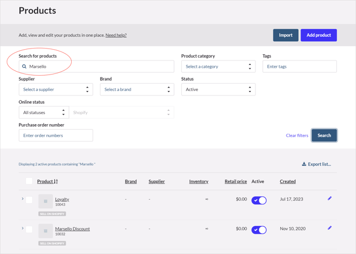Open the Product category dropdown
This screenshot has width=356, height=254.
click(x=219, y=67)
